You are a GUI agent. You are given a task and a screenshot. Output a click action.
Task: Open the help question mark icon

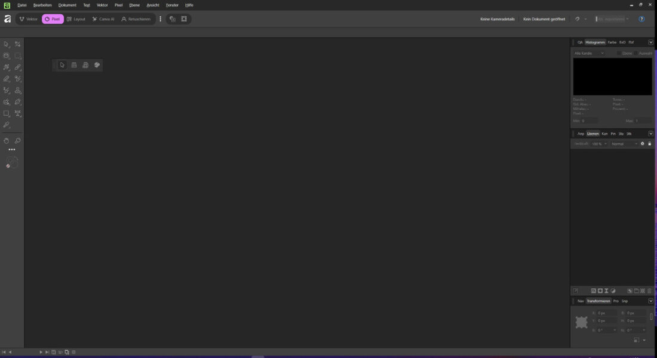[x=641, y=19]
